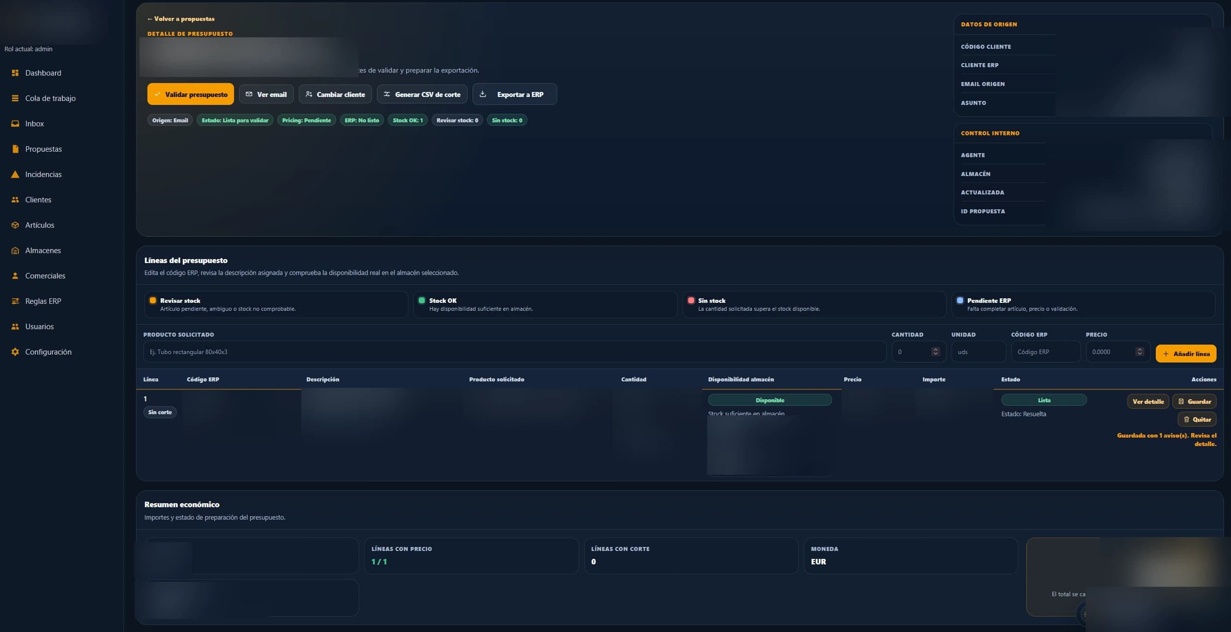Image resolution: width=1231 pixels, height=632 pixels.
Task: Click Ver detalle for line 1
Action: (1148, 401)
